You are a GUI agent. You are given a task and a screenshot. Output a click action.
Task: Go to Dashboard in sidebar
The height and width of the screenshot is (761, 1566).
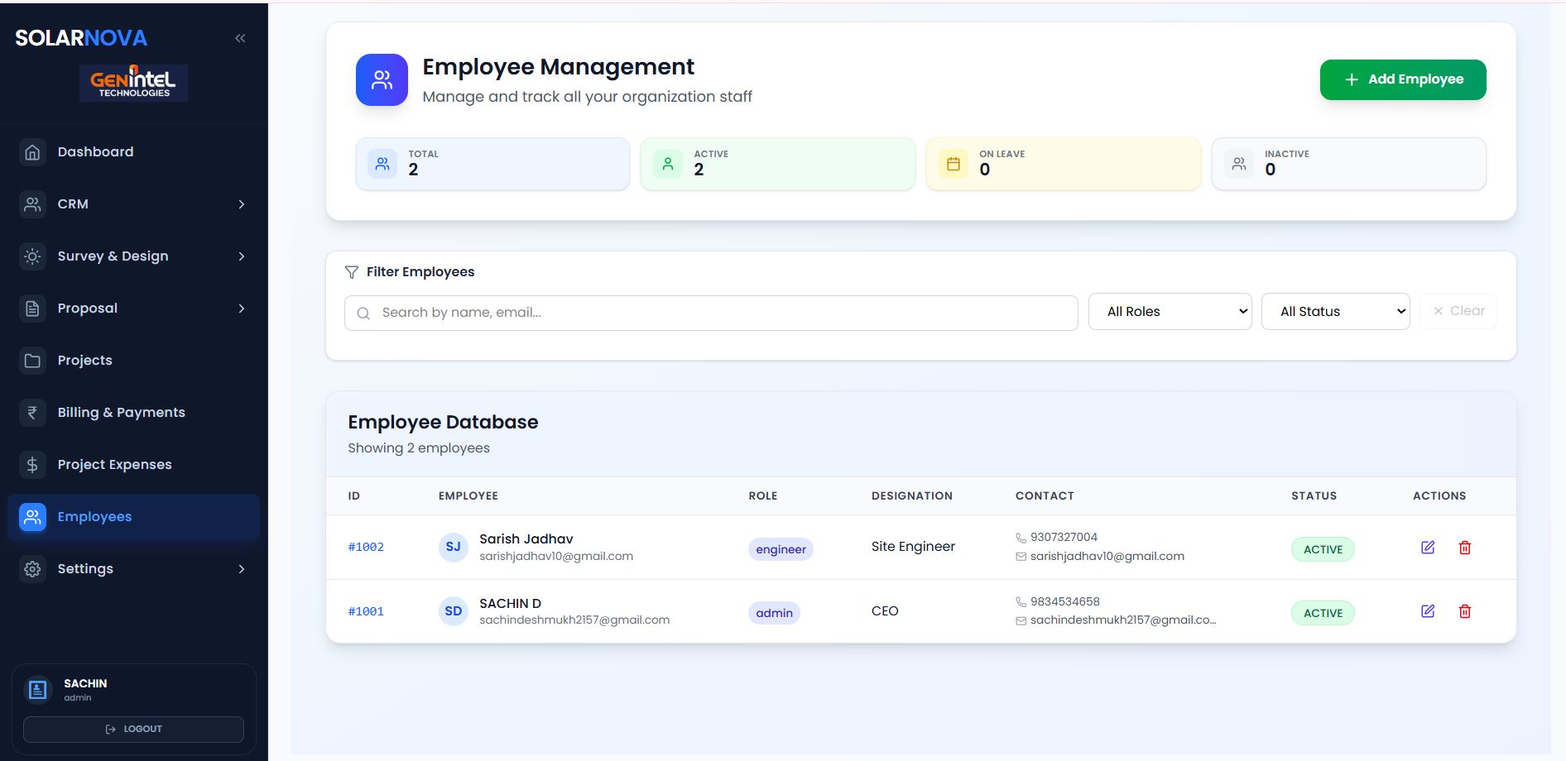pyautogui.click(x=95, y=152)
